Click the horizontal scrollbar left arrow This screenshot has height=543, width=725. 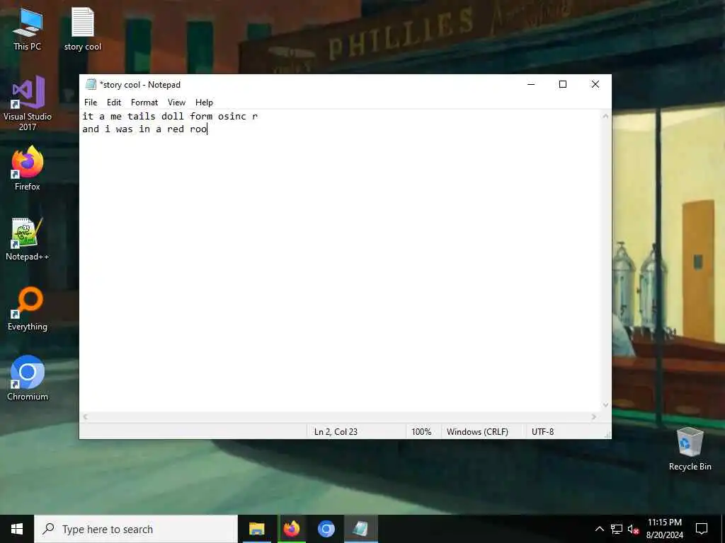coord(86,416)
